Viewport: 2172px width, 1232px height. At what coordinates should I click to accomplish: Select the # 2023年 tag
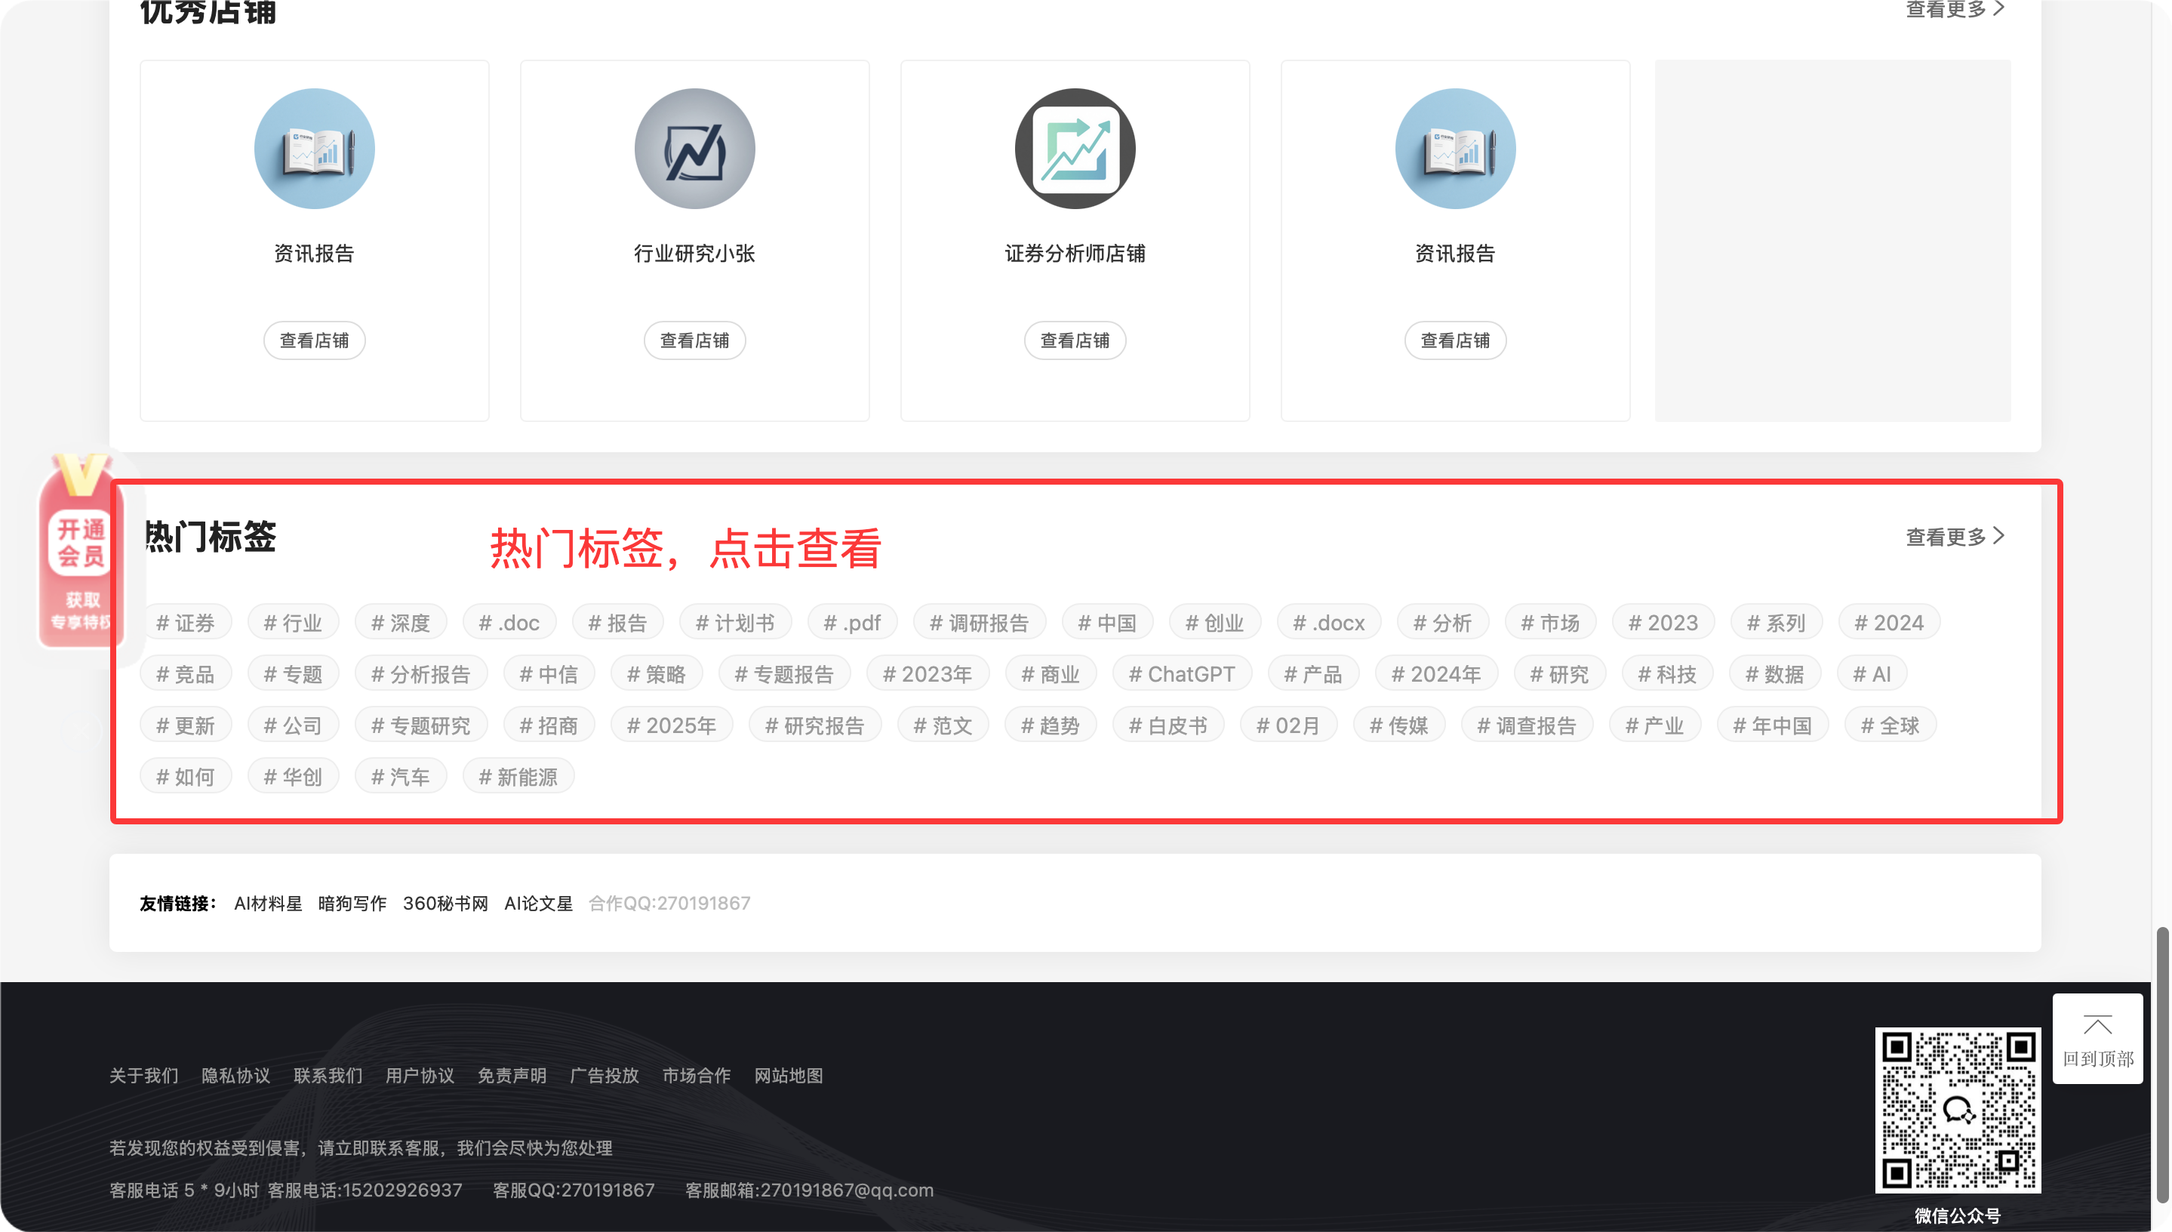(928, 674)
